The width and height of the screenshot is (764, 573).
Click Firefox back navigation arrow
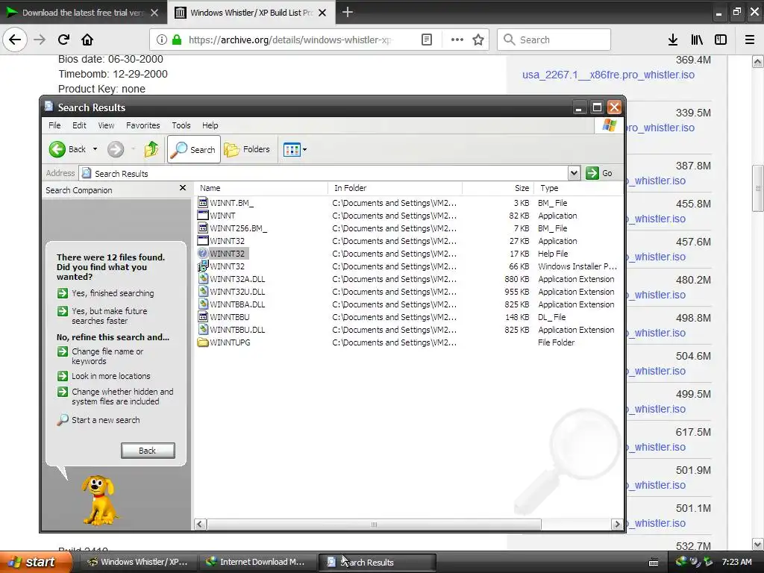point(15,40)
